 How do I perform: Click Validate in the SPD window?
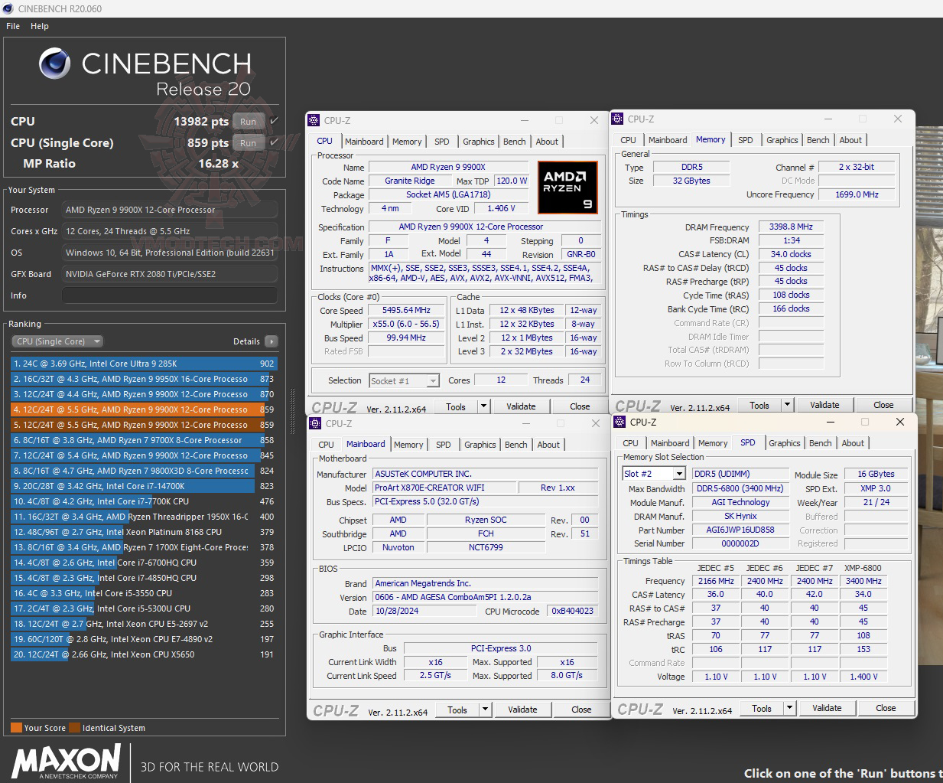[x=827, y=708]
